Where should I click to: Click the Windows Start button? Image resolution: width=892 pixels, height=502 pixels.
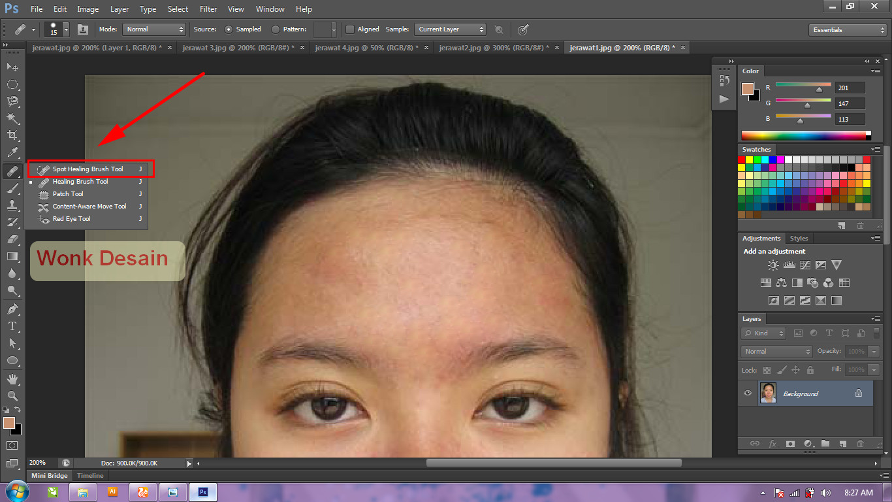pos(16,492)
